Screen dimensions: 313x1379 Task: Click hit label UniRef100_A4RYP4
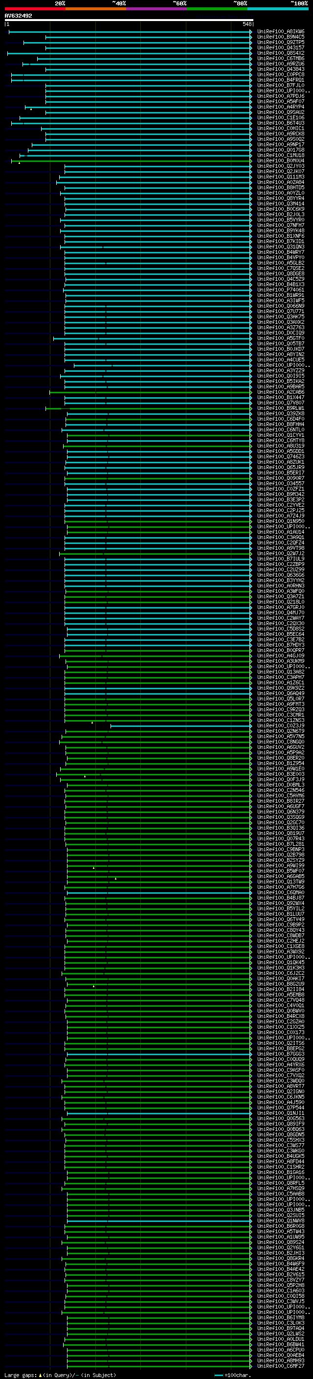(281, 107)
